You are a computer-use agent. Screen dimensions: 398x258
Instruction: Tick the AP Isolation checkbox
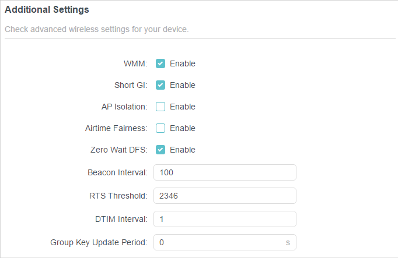160,107
